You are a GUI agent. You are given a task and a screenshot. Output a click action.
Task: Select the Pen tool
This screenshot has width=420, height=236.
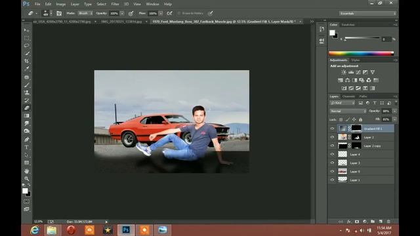tap(26, 140)
